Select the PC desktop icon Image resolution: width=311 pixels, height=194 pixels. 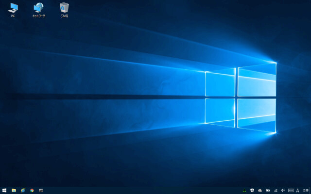pyautogui.click(x=13, y=10)
